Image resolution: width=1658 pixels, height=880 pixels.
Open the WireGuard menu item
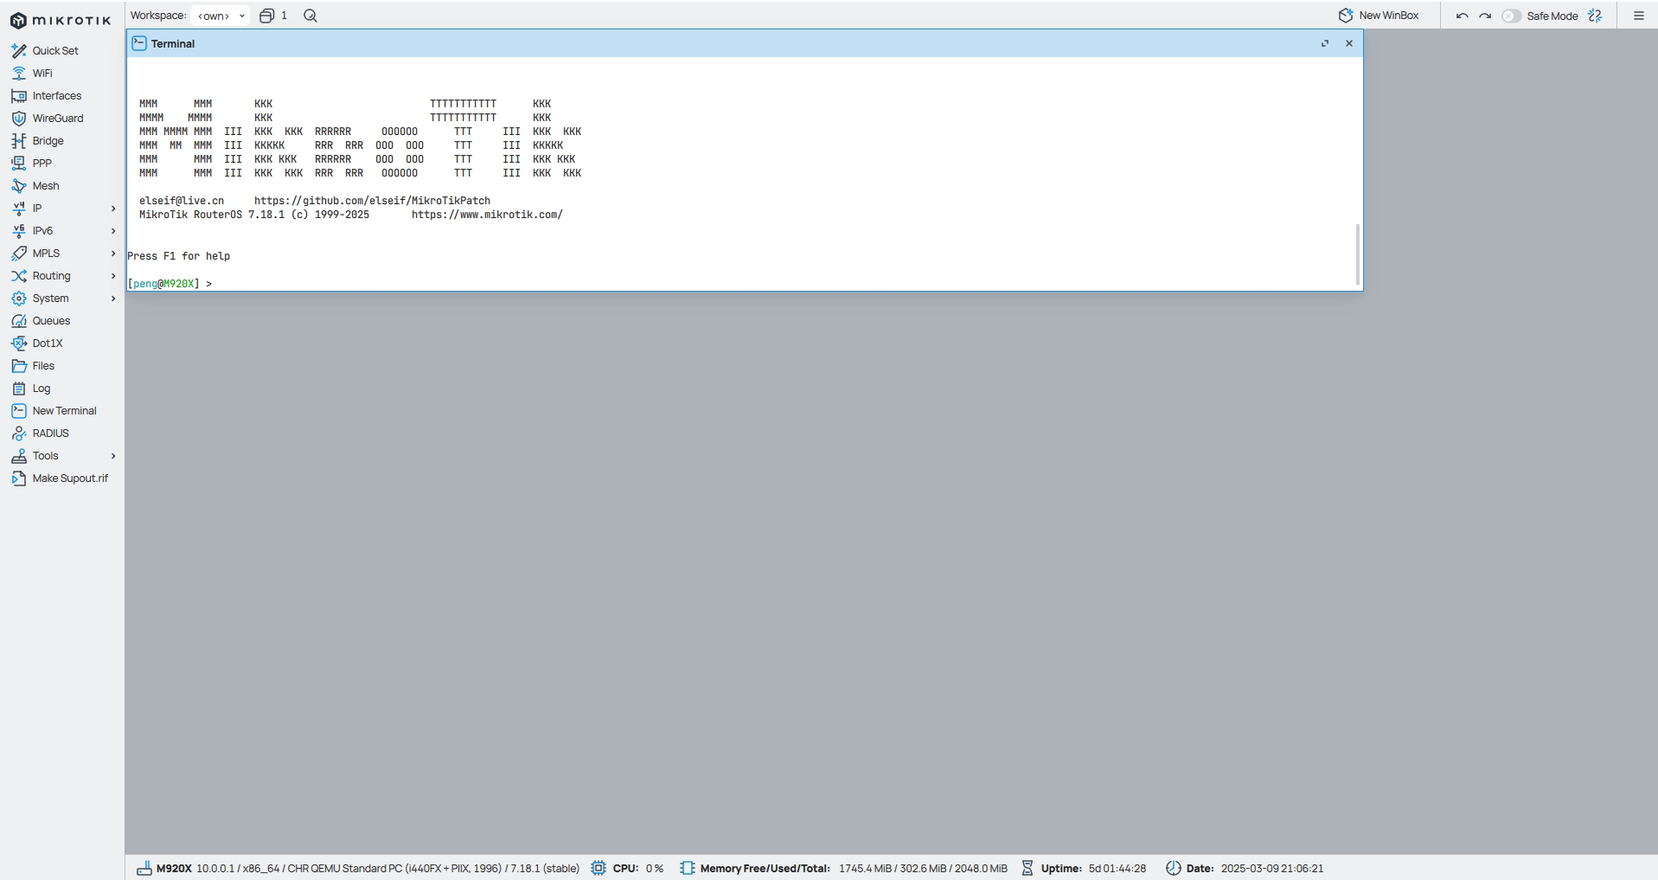57,119
